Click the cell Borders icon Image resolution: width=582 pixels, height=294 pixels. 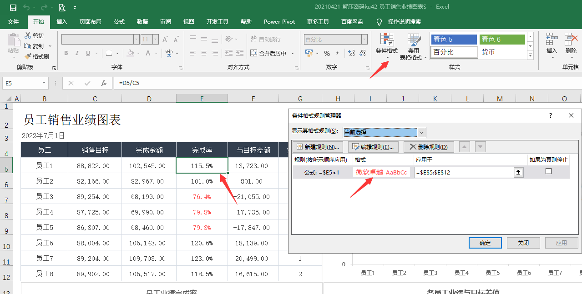[108, 53]
